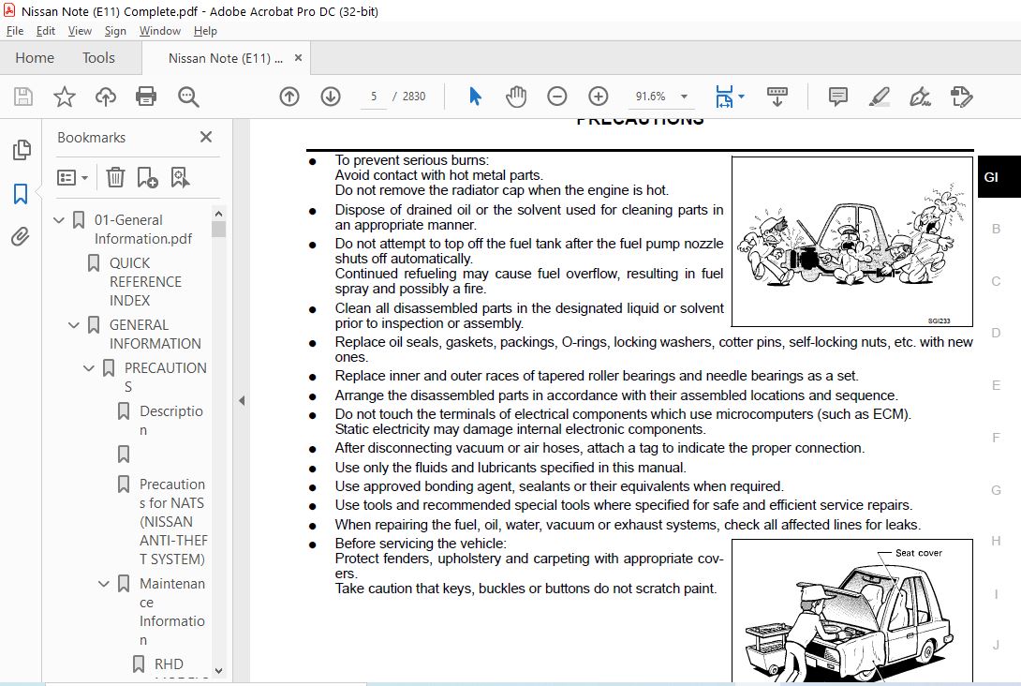
Task: Open the Sign document tool
Action: pos(920,97)
